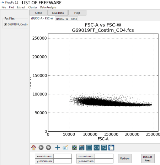Open the Data Analysis menu
The width and height of the screenshot is (160, 165).
coord(48,7)
